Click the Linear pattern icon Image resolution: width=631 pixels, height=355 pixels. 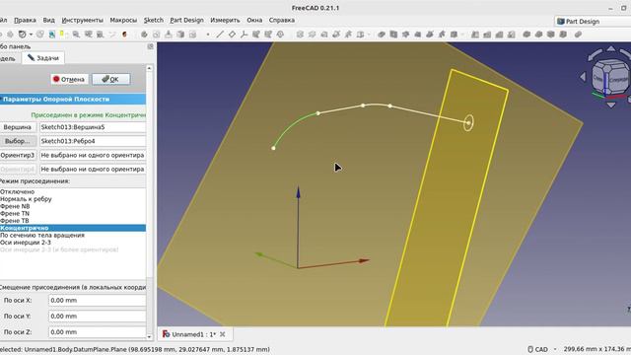[x=487, y=35]
